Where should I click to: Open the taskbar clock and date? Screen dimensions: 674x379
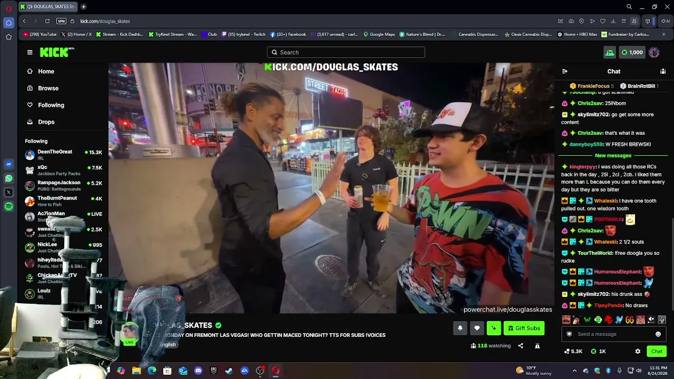click(658, 371)
